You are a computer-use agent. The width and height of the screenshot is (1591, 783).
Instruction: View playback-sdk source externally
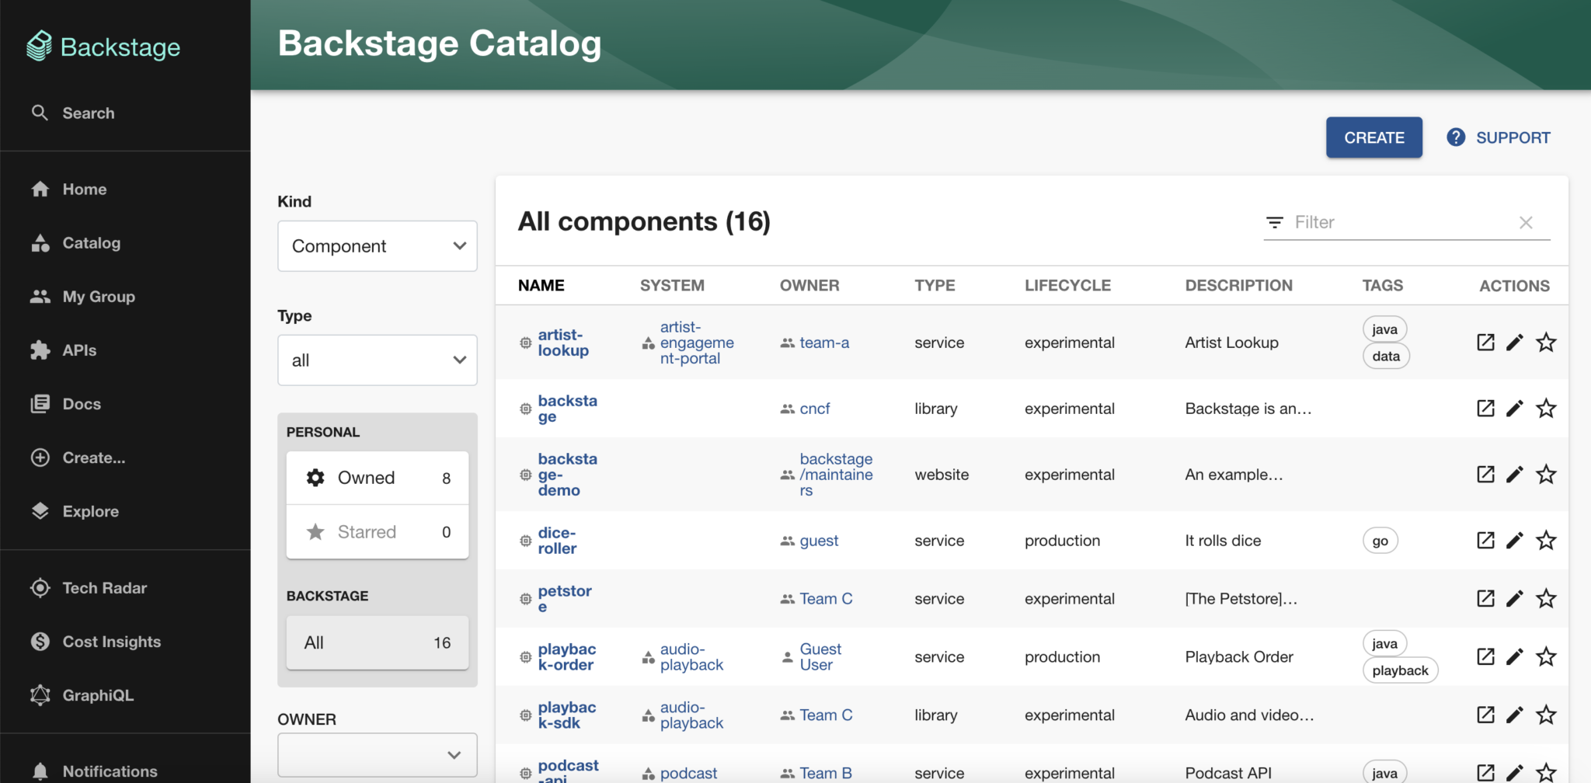[x=1485, y=715]
